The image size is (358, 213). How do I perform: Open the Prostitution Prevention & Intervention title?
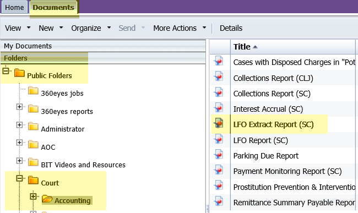click(x=294, y=187)
